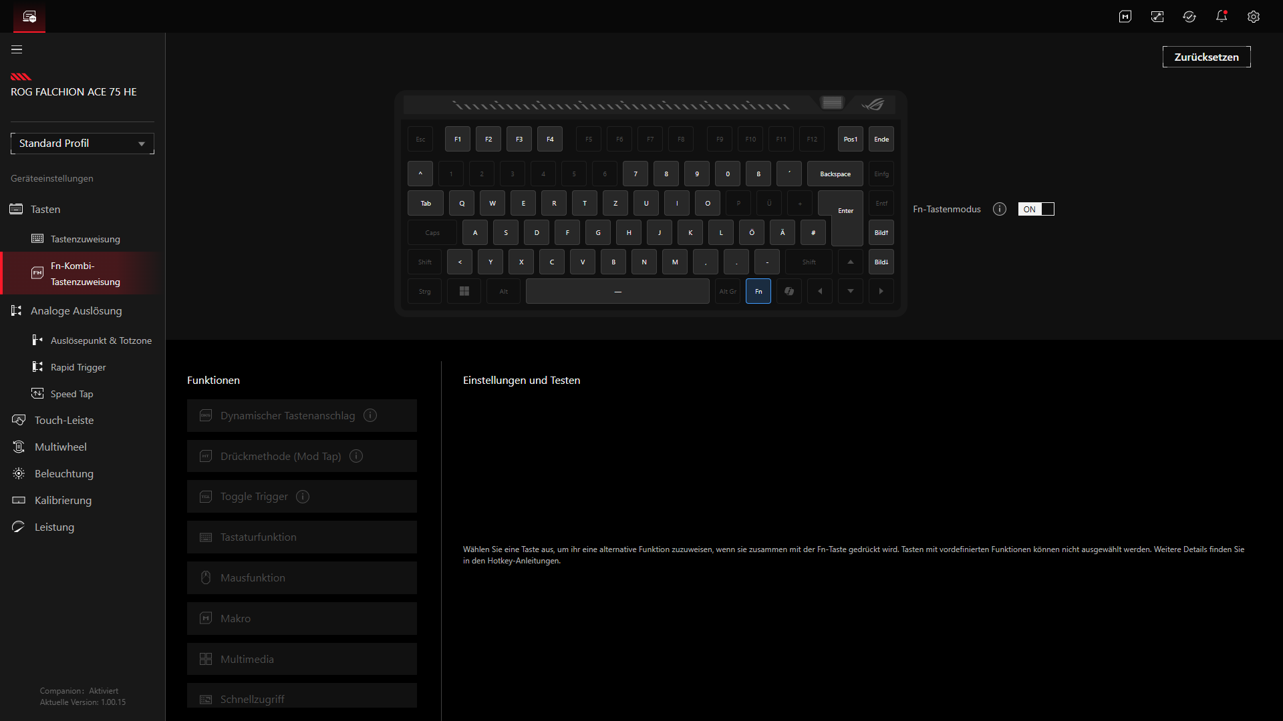
Task: Click the Zurücksetzen button
Action: 1205,57
